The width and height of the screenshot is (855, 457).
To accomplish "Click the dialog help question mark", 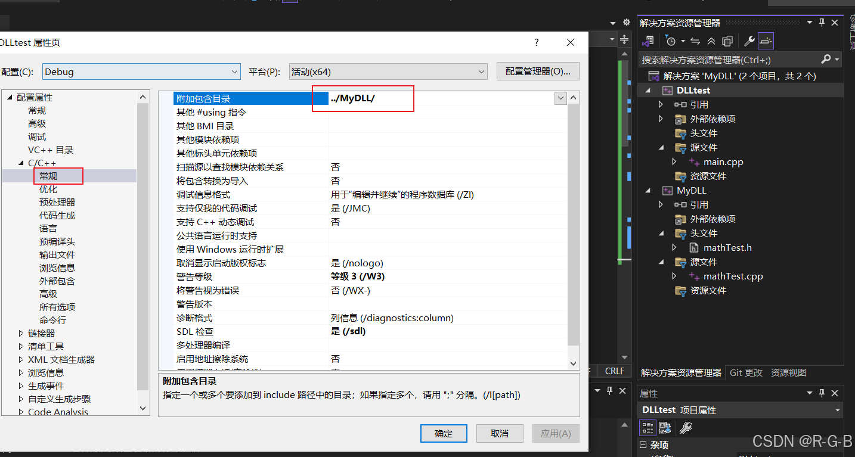I will pyautogui.click(x=537, y=42).
